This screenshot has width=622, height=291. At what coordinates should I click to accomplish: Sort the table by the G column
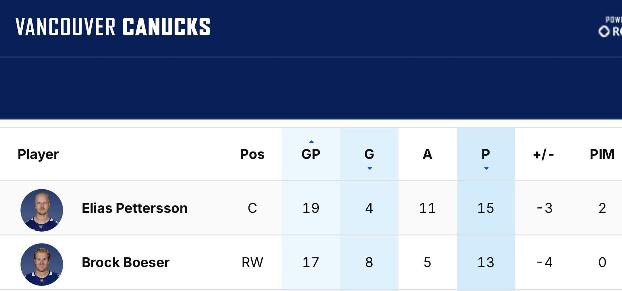[369, 154]
